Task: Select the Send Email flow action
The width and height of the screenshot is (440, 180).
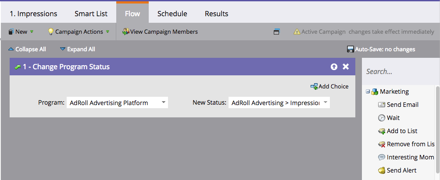Action: coord(402,105)
